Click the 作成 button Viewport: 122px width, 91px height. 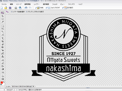point(39,8)
